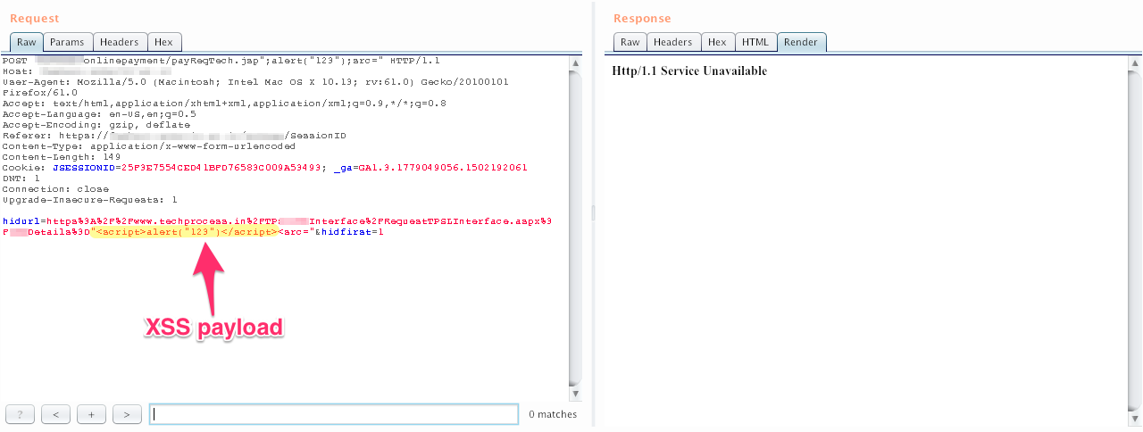Screen dimensions: 1143x432
Task: Click the POST request line
Action: point(221,61)
